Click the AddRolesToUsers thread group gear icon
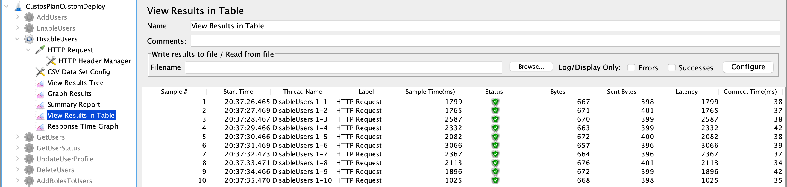787x187 pixels. coord(29,181)
